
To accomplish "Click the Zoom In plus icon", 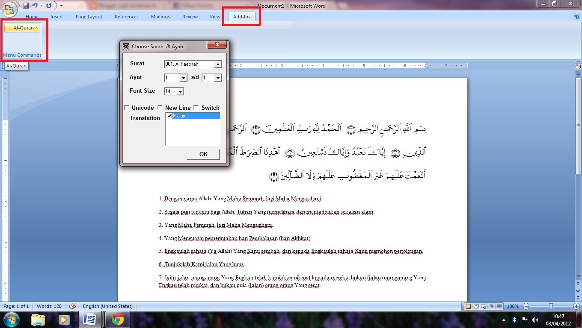I will pos(576,306).
